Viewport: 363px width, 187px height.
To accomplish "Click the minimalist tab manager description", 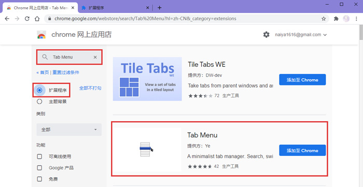I will click(x=230, y=156).
